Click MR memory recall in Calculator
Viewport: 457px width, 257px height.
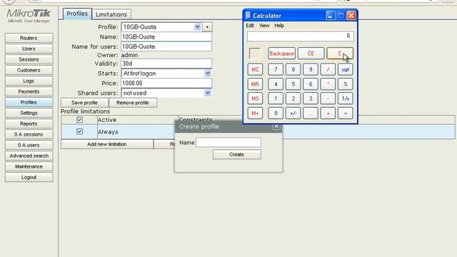[255, 84]
